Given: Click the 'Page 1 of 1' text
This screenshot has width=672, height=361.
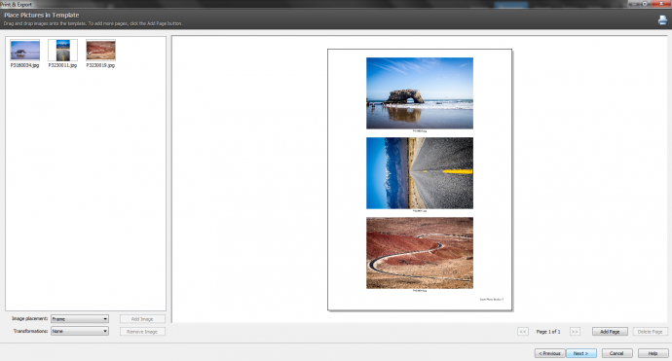Looking at the screenshot, I should click(x=548, y=332).
